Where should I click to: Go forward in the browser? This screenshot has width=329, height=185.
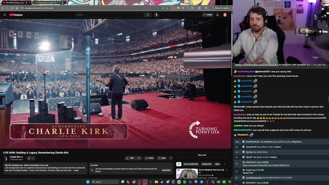[x=7, y=8]
